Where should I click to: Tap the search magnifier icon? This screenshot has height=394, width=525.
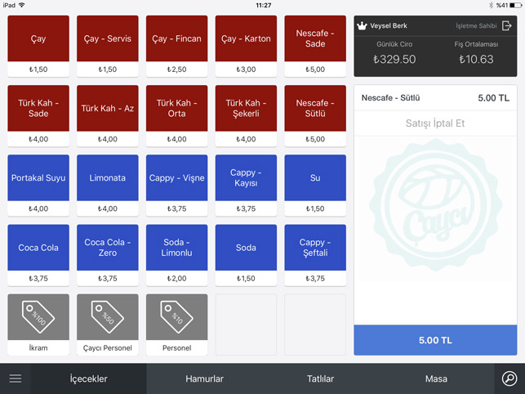[509, 378]
